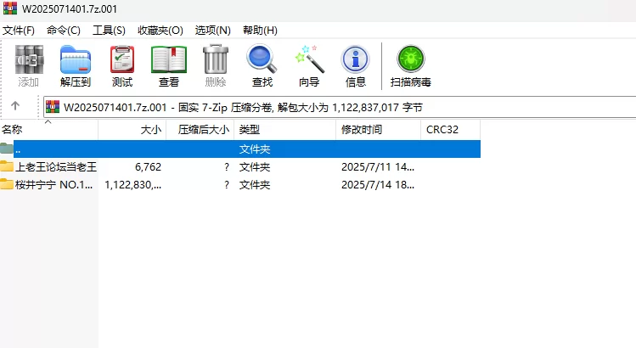
Task: Click '?' packed size in 上老王论坛当老王 row
Action: pos(227,166)
